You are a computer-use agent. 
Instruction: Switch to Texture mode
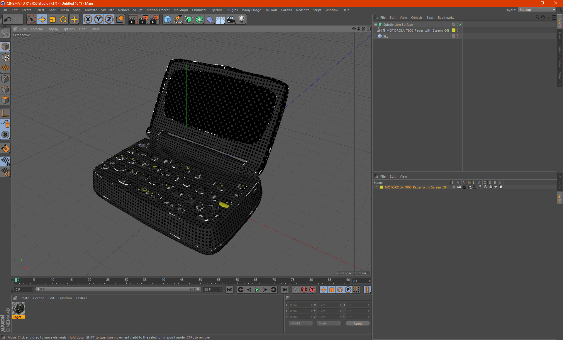5,57
